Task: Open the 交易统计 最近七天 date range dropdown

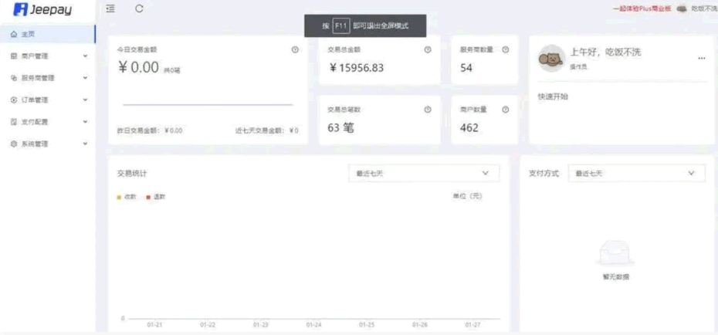Action: [x=423, y=174]
